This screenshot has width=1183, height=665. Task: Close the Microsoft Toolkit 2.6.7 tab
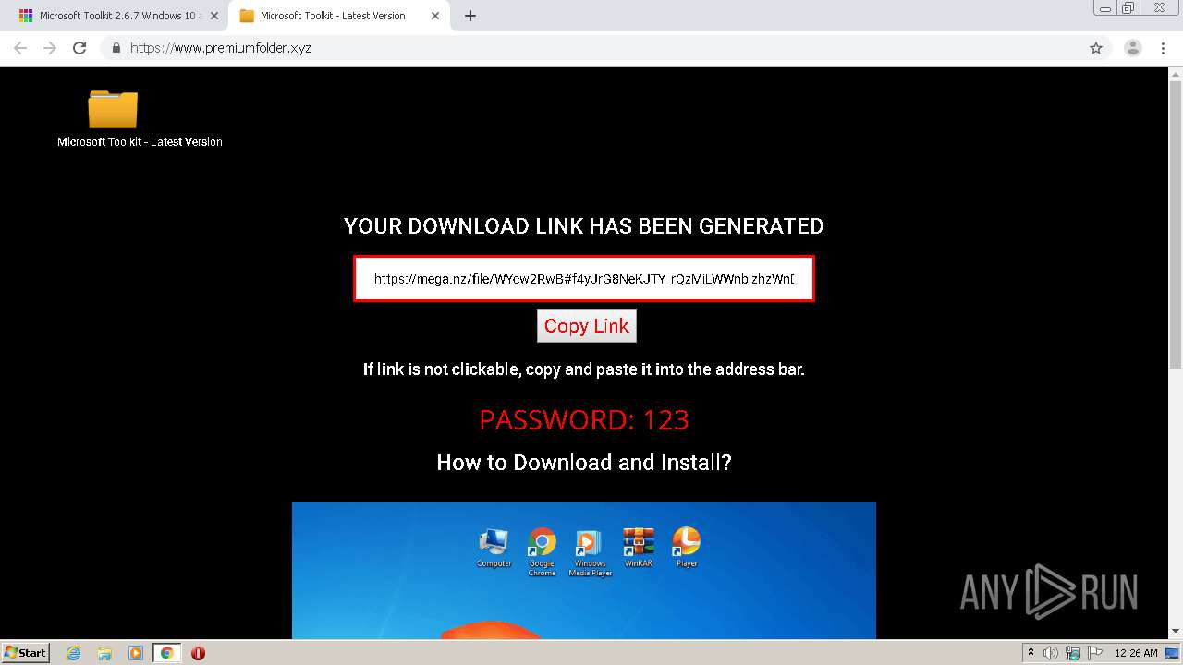(214, 16)
